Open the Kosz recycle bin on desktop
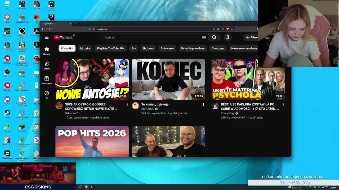 coord(7,5)
